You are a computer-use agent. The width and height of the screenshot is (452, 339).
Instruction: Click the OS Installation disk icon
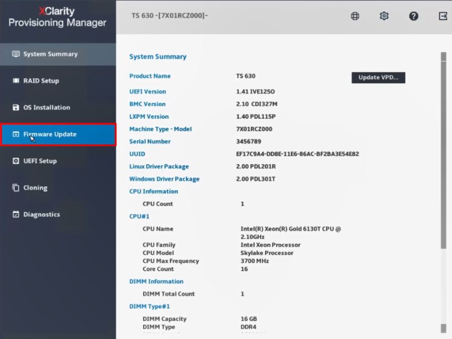16,108
